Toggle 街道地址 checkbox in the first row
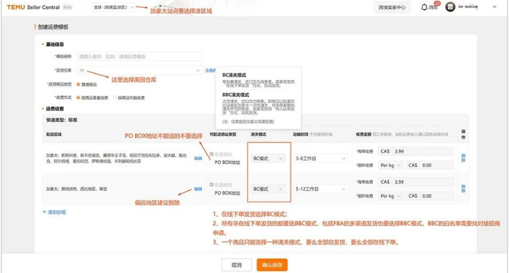 point(211,154)
